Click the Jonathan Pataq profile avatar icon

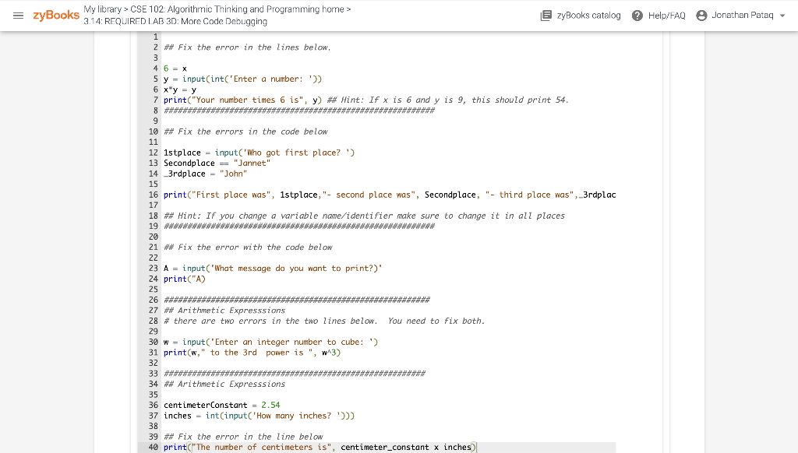701,15
